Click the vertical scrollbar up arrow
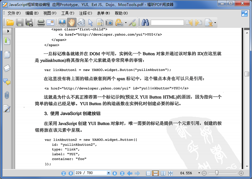This screenshot has width=252, height=179. 247,33
